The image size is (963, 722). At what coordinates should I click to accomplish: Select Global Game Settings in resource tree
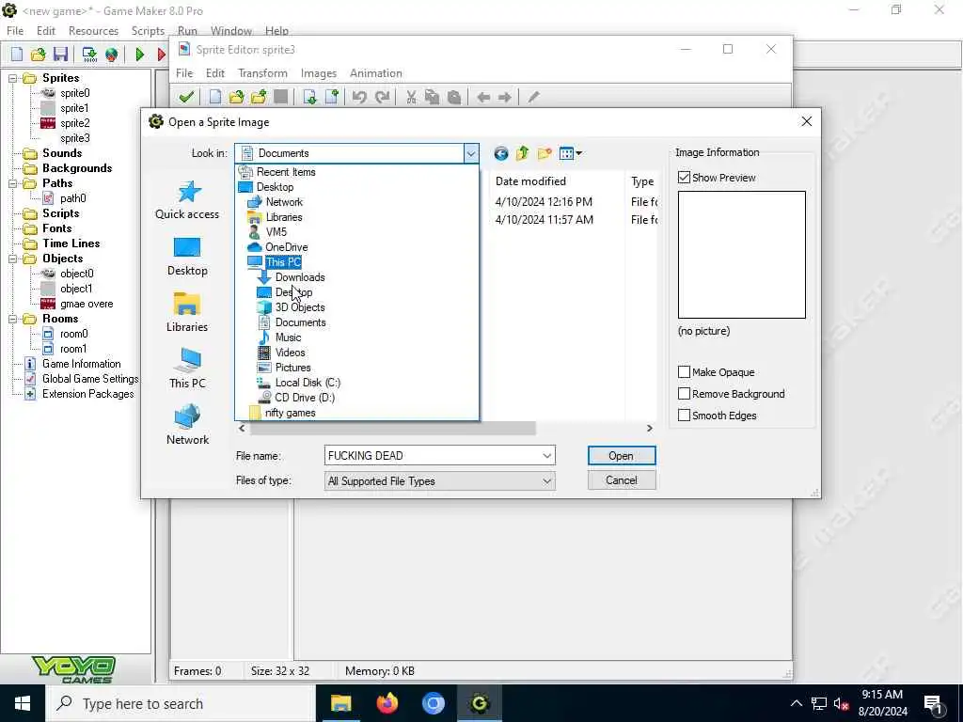click(x=90, y=379)
